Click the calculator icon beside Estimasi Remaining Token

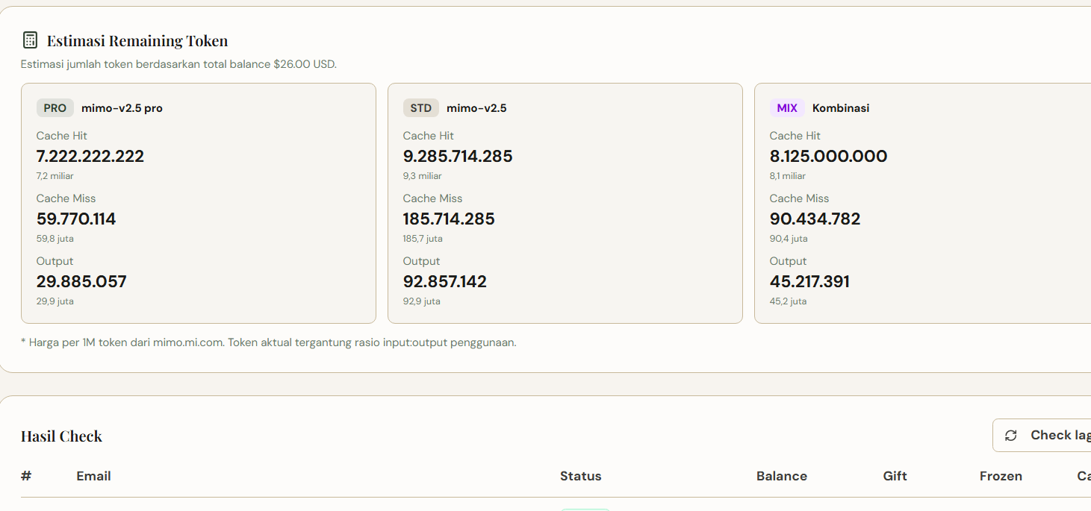pos(30,40)
